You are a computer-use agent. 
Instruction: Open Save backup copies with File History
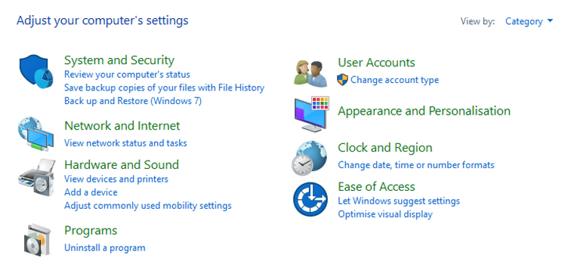click(164, 87)
